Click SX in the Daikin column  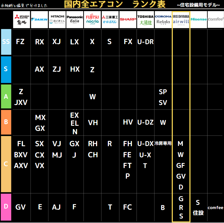[39, 144]
